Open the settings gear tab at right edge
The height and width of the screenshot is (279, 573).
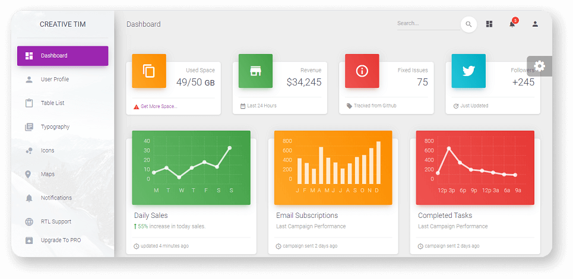click(x=539, y=66)
